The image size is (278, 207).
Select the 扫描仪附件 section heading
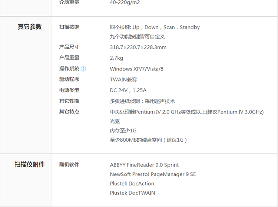[x=30, y=164]
